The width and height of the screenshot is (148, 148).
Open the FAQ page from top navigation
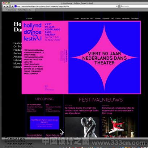pyautogui.click(x=113, y=18)
